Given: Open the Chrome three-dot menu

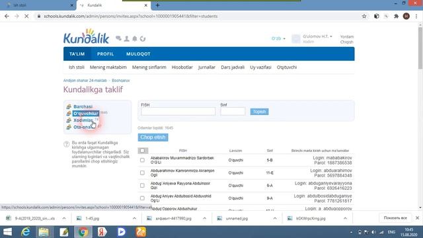Looking at the screenshot, I should (416, 16).
